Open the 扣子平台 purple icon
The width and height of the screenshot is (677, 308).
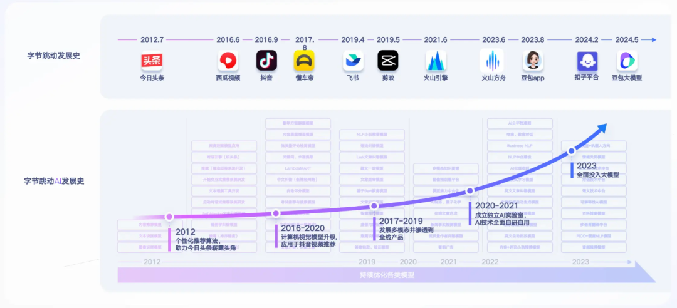click(x=587, y=61)
